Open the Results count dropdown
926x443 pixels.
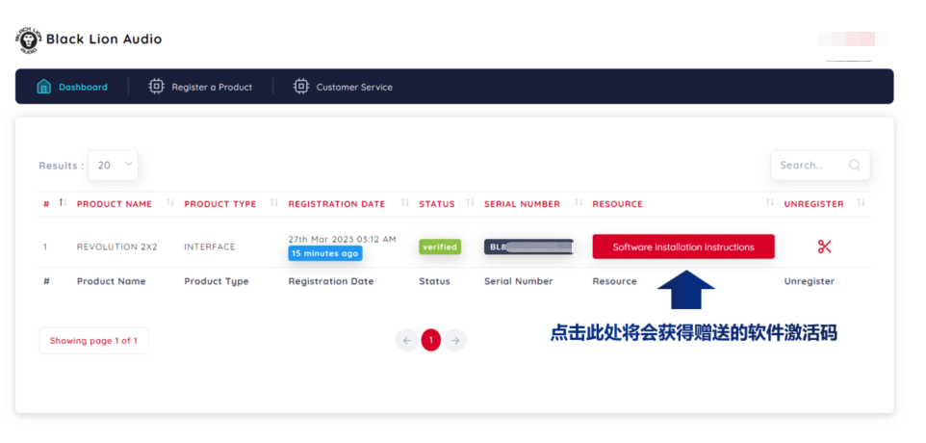[114, 166]
